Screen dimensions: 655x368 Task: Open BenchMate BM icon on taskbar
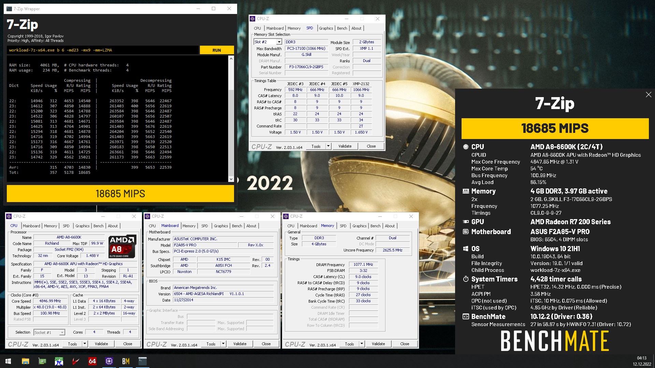point(126,361)
